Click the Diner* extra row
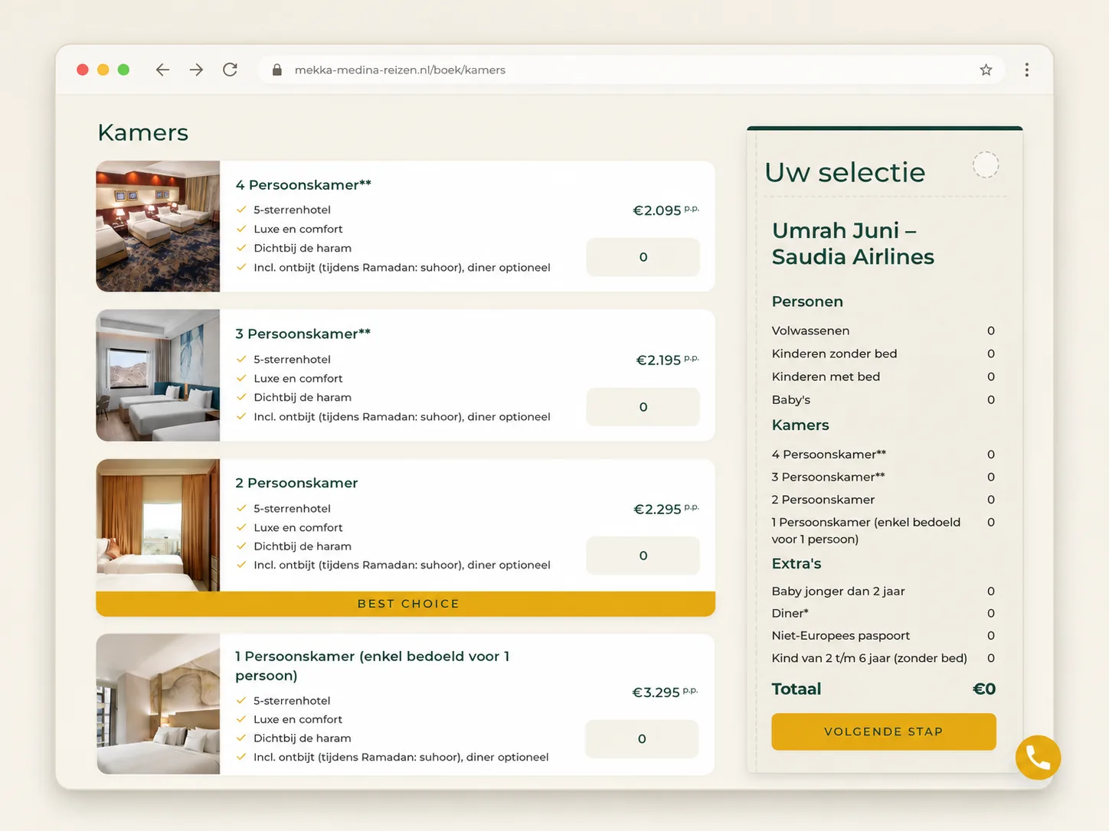The image size is (1109, 831). pyautogui.click(x=883, y=613)
